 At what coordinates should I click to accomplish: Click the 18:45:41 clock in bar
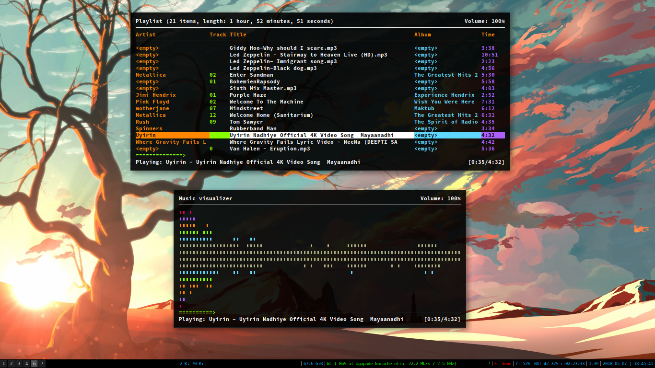click(x=643, y=364)
